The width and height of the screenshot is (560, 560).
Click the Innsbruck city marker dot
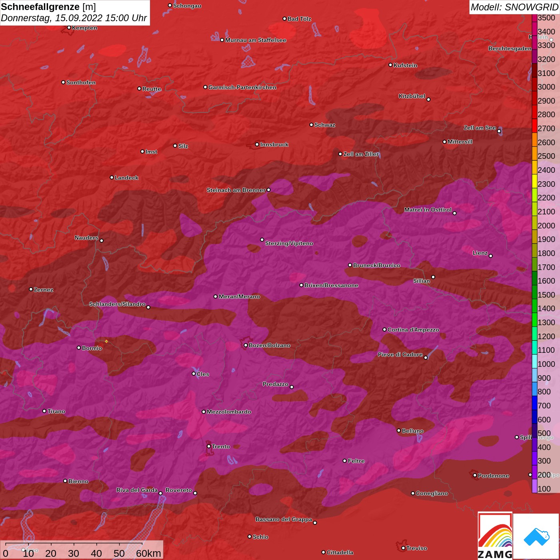click(257, 144)
